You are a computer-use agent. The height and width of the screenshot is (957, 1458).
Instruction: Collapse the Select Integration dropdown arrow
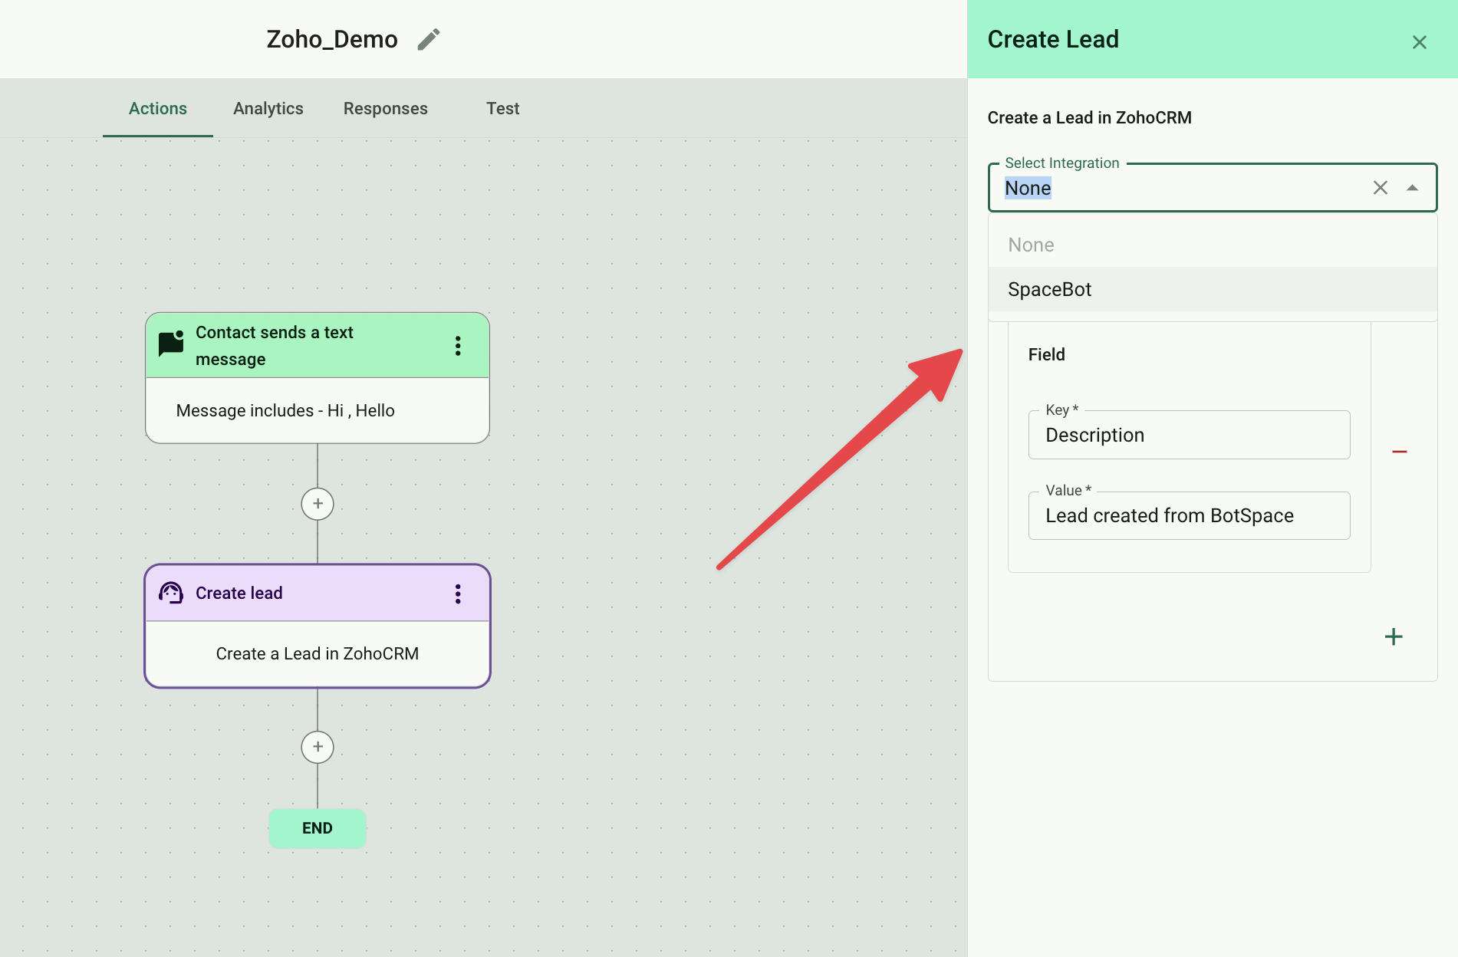[x=1412, y=188]
